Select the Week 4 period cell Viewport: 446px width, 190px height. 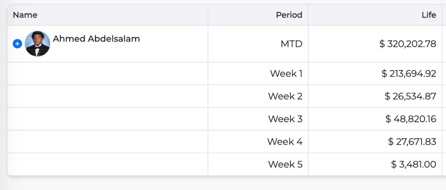(x=285, y=142)
